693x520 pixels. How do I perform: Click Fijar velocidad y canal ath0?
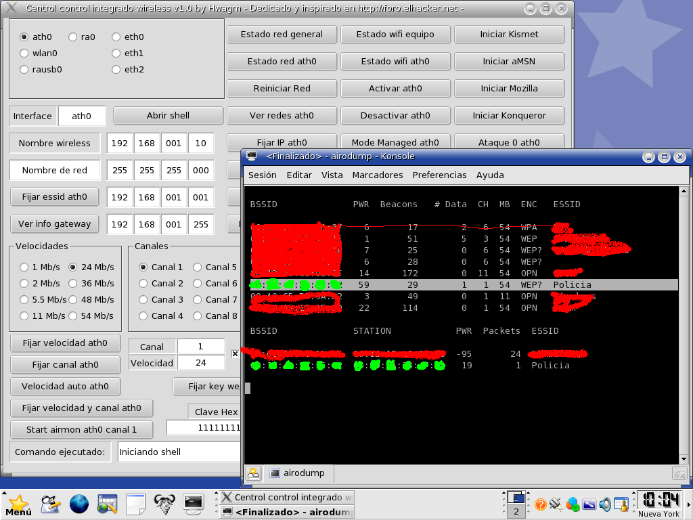81,408
